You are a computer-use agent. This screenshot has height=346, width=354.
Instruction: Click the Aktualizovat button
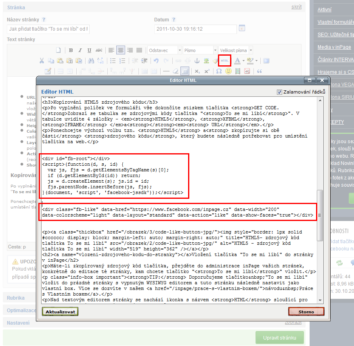tap(60, 312)
